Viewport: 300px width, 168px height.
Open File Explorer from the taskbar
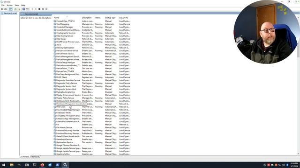pos(12,165)
